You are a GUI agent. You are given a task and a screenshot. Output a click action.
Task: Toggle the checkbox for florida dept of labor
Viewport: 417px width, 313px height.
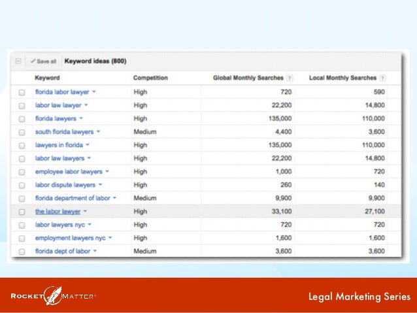[22, 252]
